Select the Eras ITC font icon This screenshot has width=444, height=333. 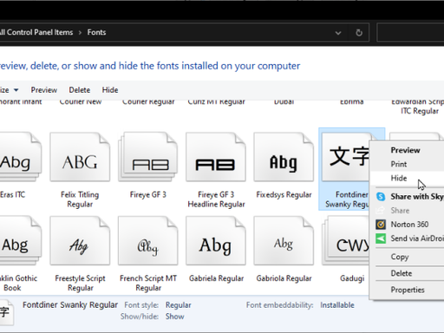pos(20,157)
